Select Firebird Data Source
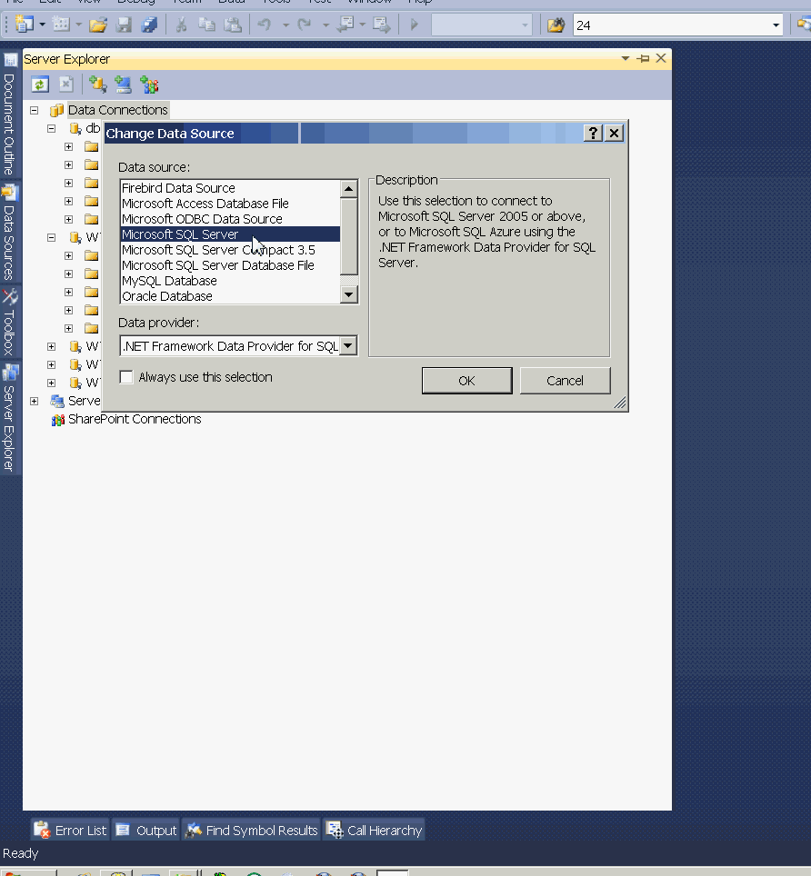The height and width of the screenshot is (876, 811). pyautogui.click(x=230, y=188)
